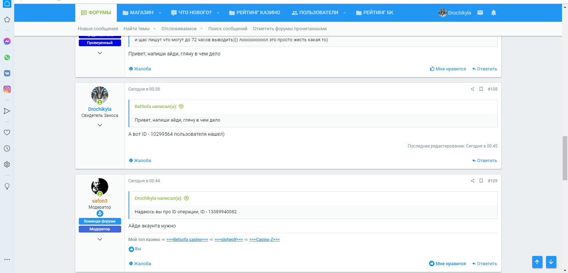
Task: Open the >>>Betsofa casino<<< signature link
Action: click(x=187, y=240)
